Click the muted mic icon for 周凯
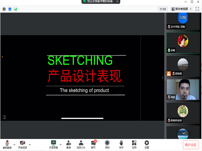This screenshot has height=151, width=202. coord(169,97)
